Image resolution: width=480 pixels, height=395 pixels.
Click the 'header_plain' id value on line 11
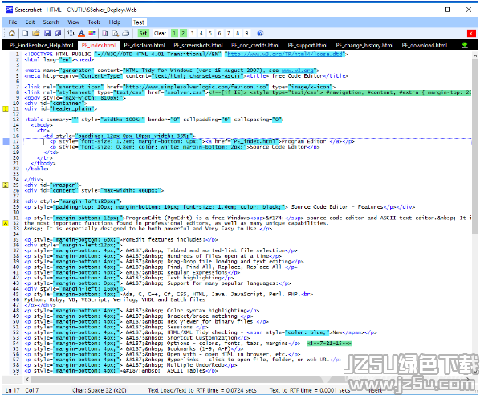click(72, 108)
